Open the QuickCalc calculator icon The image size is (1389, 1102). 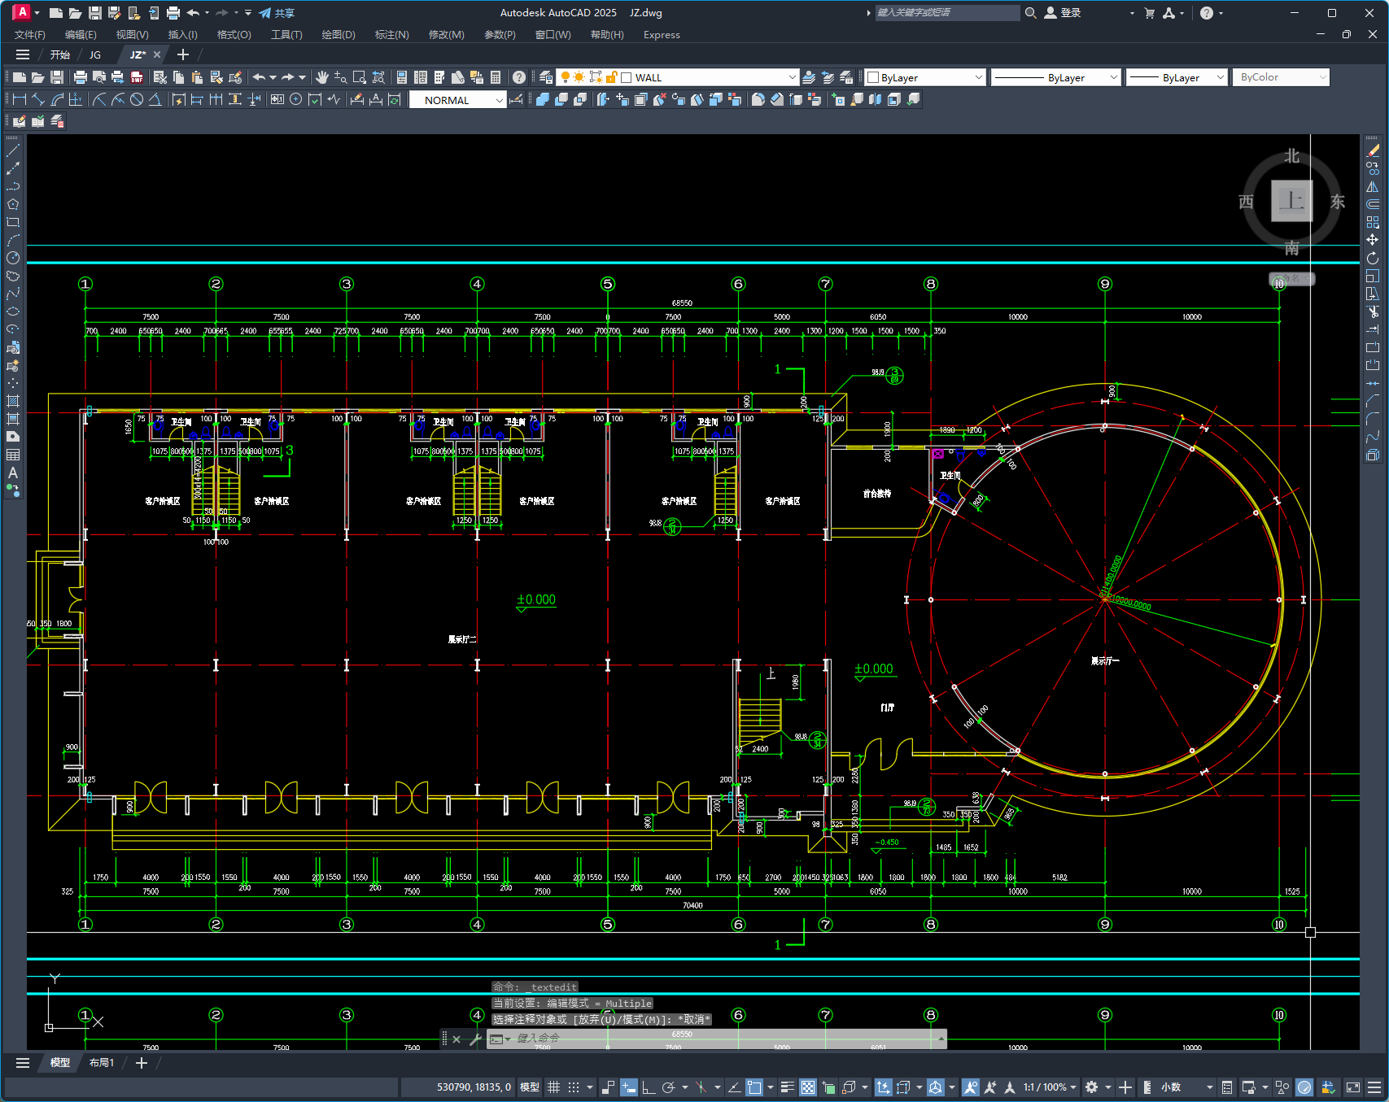click(496, 77)
